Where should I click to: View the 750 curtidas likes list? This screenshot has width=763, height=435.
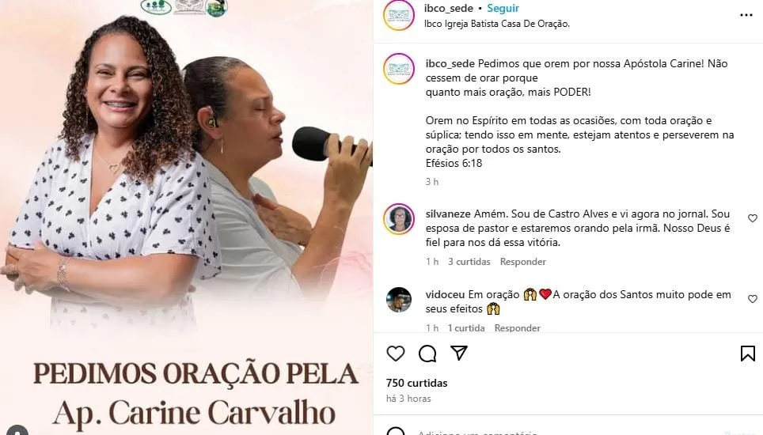pos(416,383)
